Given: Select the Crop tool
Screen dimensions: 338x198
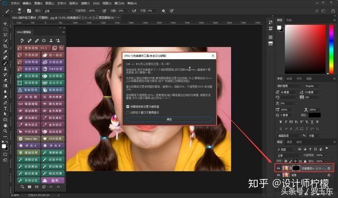Looking at the screenshot, I should (x=5, y=46).
